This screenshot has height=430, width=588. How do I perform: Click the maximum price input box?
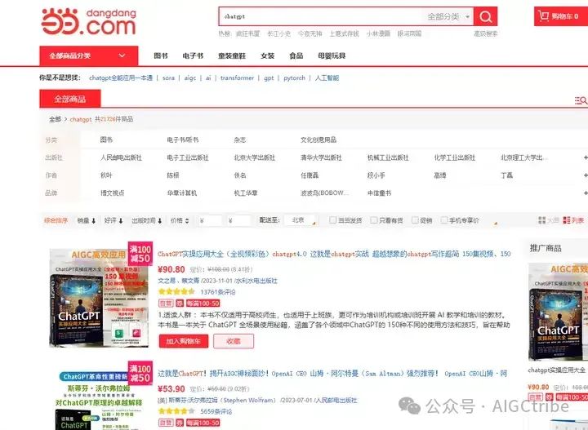coord(238,220)
